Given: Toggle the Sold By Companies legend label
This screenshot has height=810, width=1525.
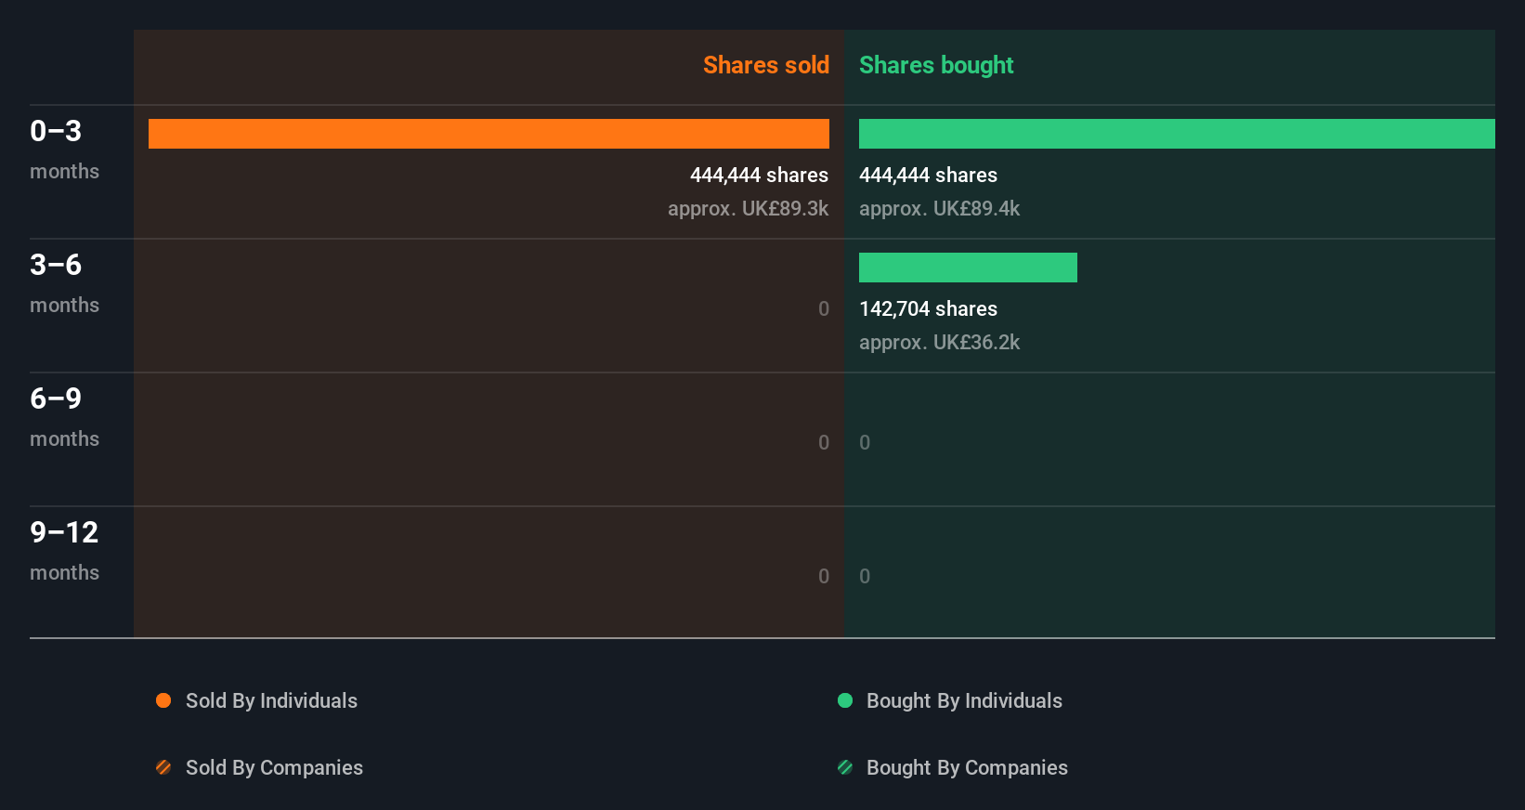Looking at the screenshot, I should [x=274, y=767].
